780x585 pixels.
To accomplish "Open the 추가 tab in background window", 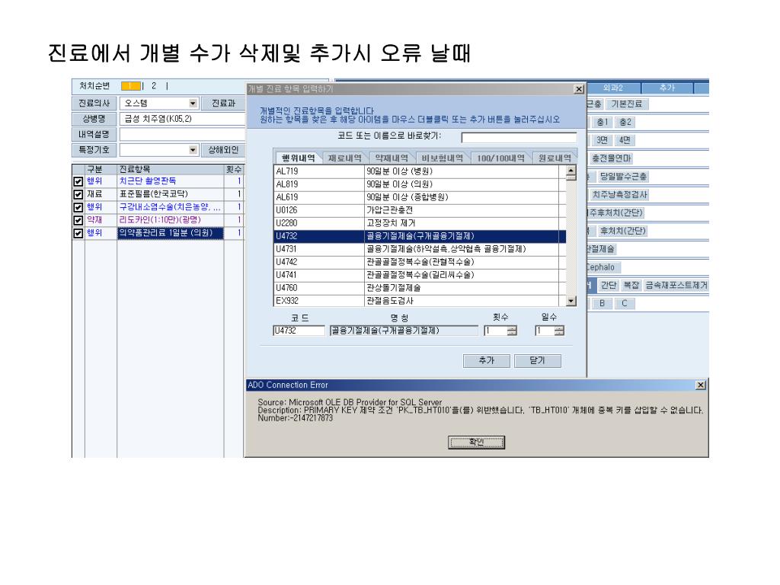I will (x=667, y=88).
